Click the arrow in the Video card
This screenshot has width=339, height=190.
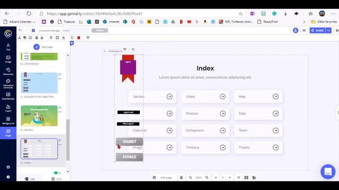[x=222, y=97]
